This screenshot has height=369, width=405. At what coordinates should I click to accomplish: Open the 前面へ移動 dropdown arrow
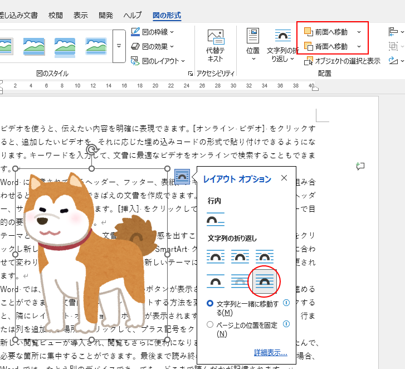(359, 32)
